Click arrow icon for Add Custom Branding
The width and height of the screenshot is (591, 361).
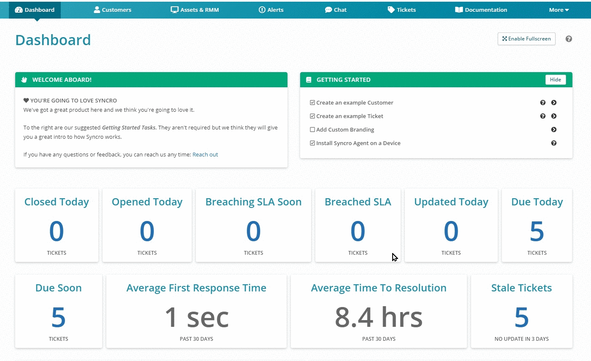[554, 129]
